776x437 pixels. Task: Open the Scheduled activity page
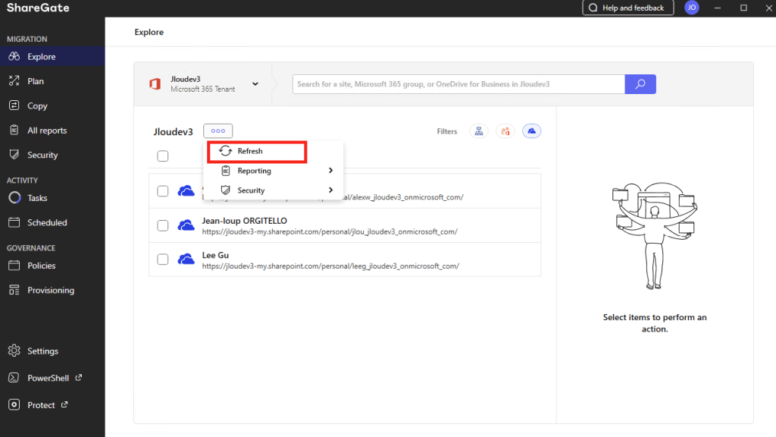pos(52,222)
